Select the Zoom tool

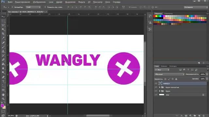point(3,99)
